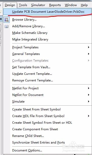Expand the General Templates submenu arrow

tap(89, 54)
